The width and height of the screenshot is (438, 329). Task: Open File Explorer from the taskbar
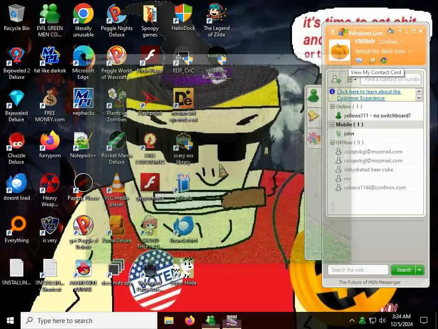tap(169, 320)
